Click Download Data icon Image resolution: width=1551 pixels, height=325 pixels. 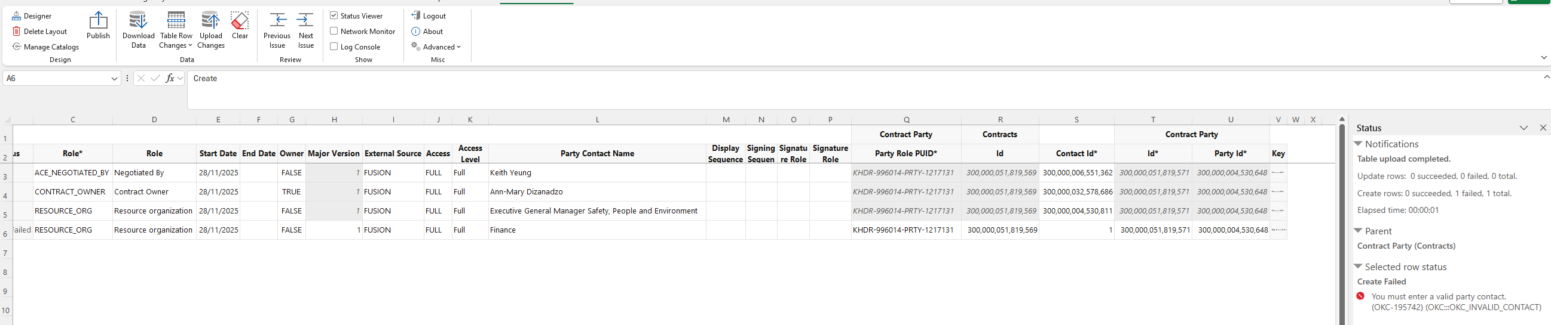click(139, 20)
